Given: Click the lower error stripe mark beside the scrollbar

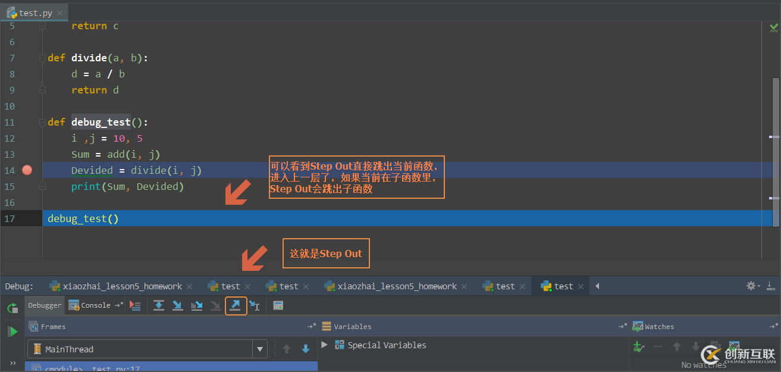Looking at the screenshot, I should click(x=774, y=198).
